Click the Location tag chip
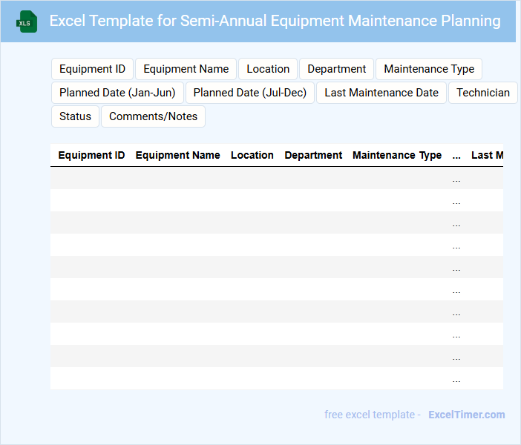Screen dimensions: 521x445 pyautogui.click(x=268, y=69)
